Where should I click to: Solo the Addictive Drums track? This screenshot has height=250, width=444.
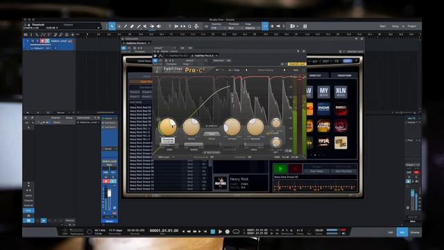tap(37, 41)
